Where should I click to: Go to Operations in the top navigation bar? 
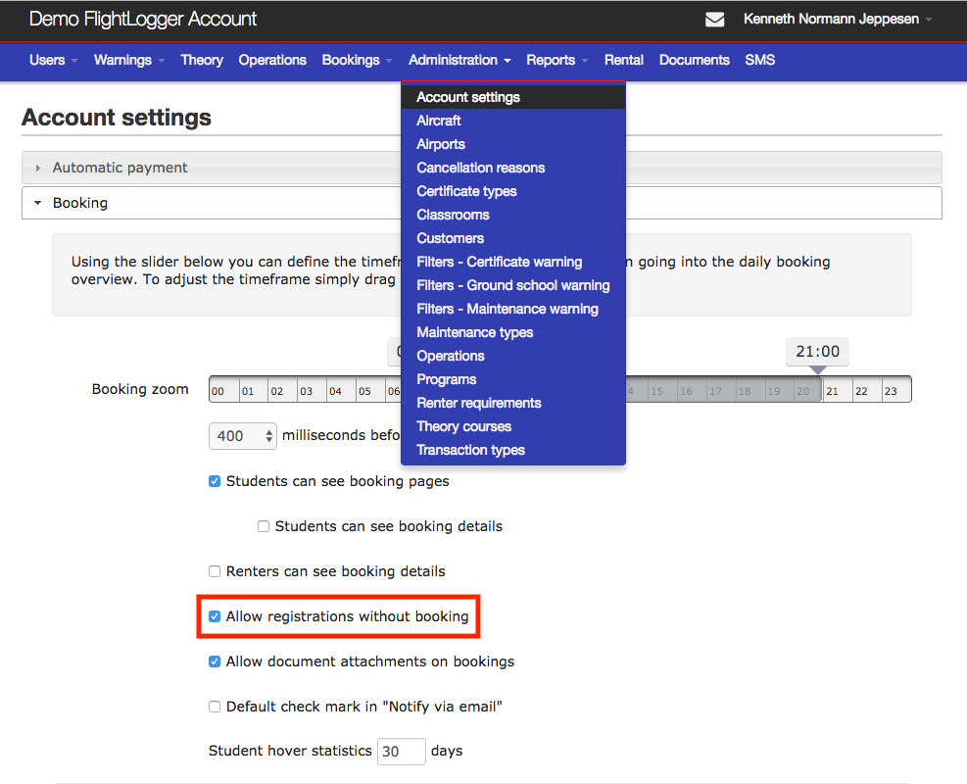pos(272,60)
